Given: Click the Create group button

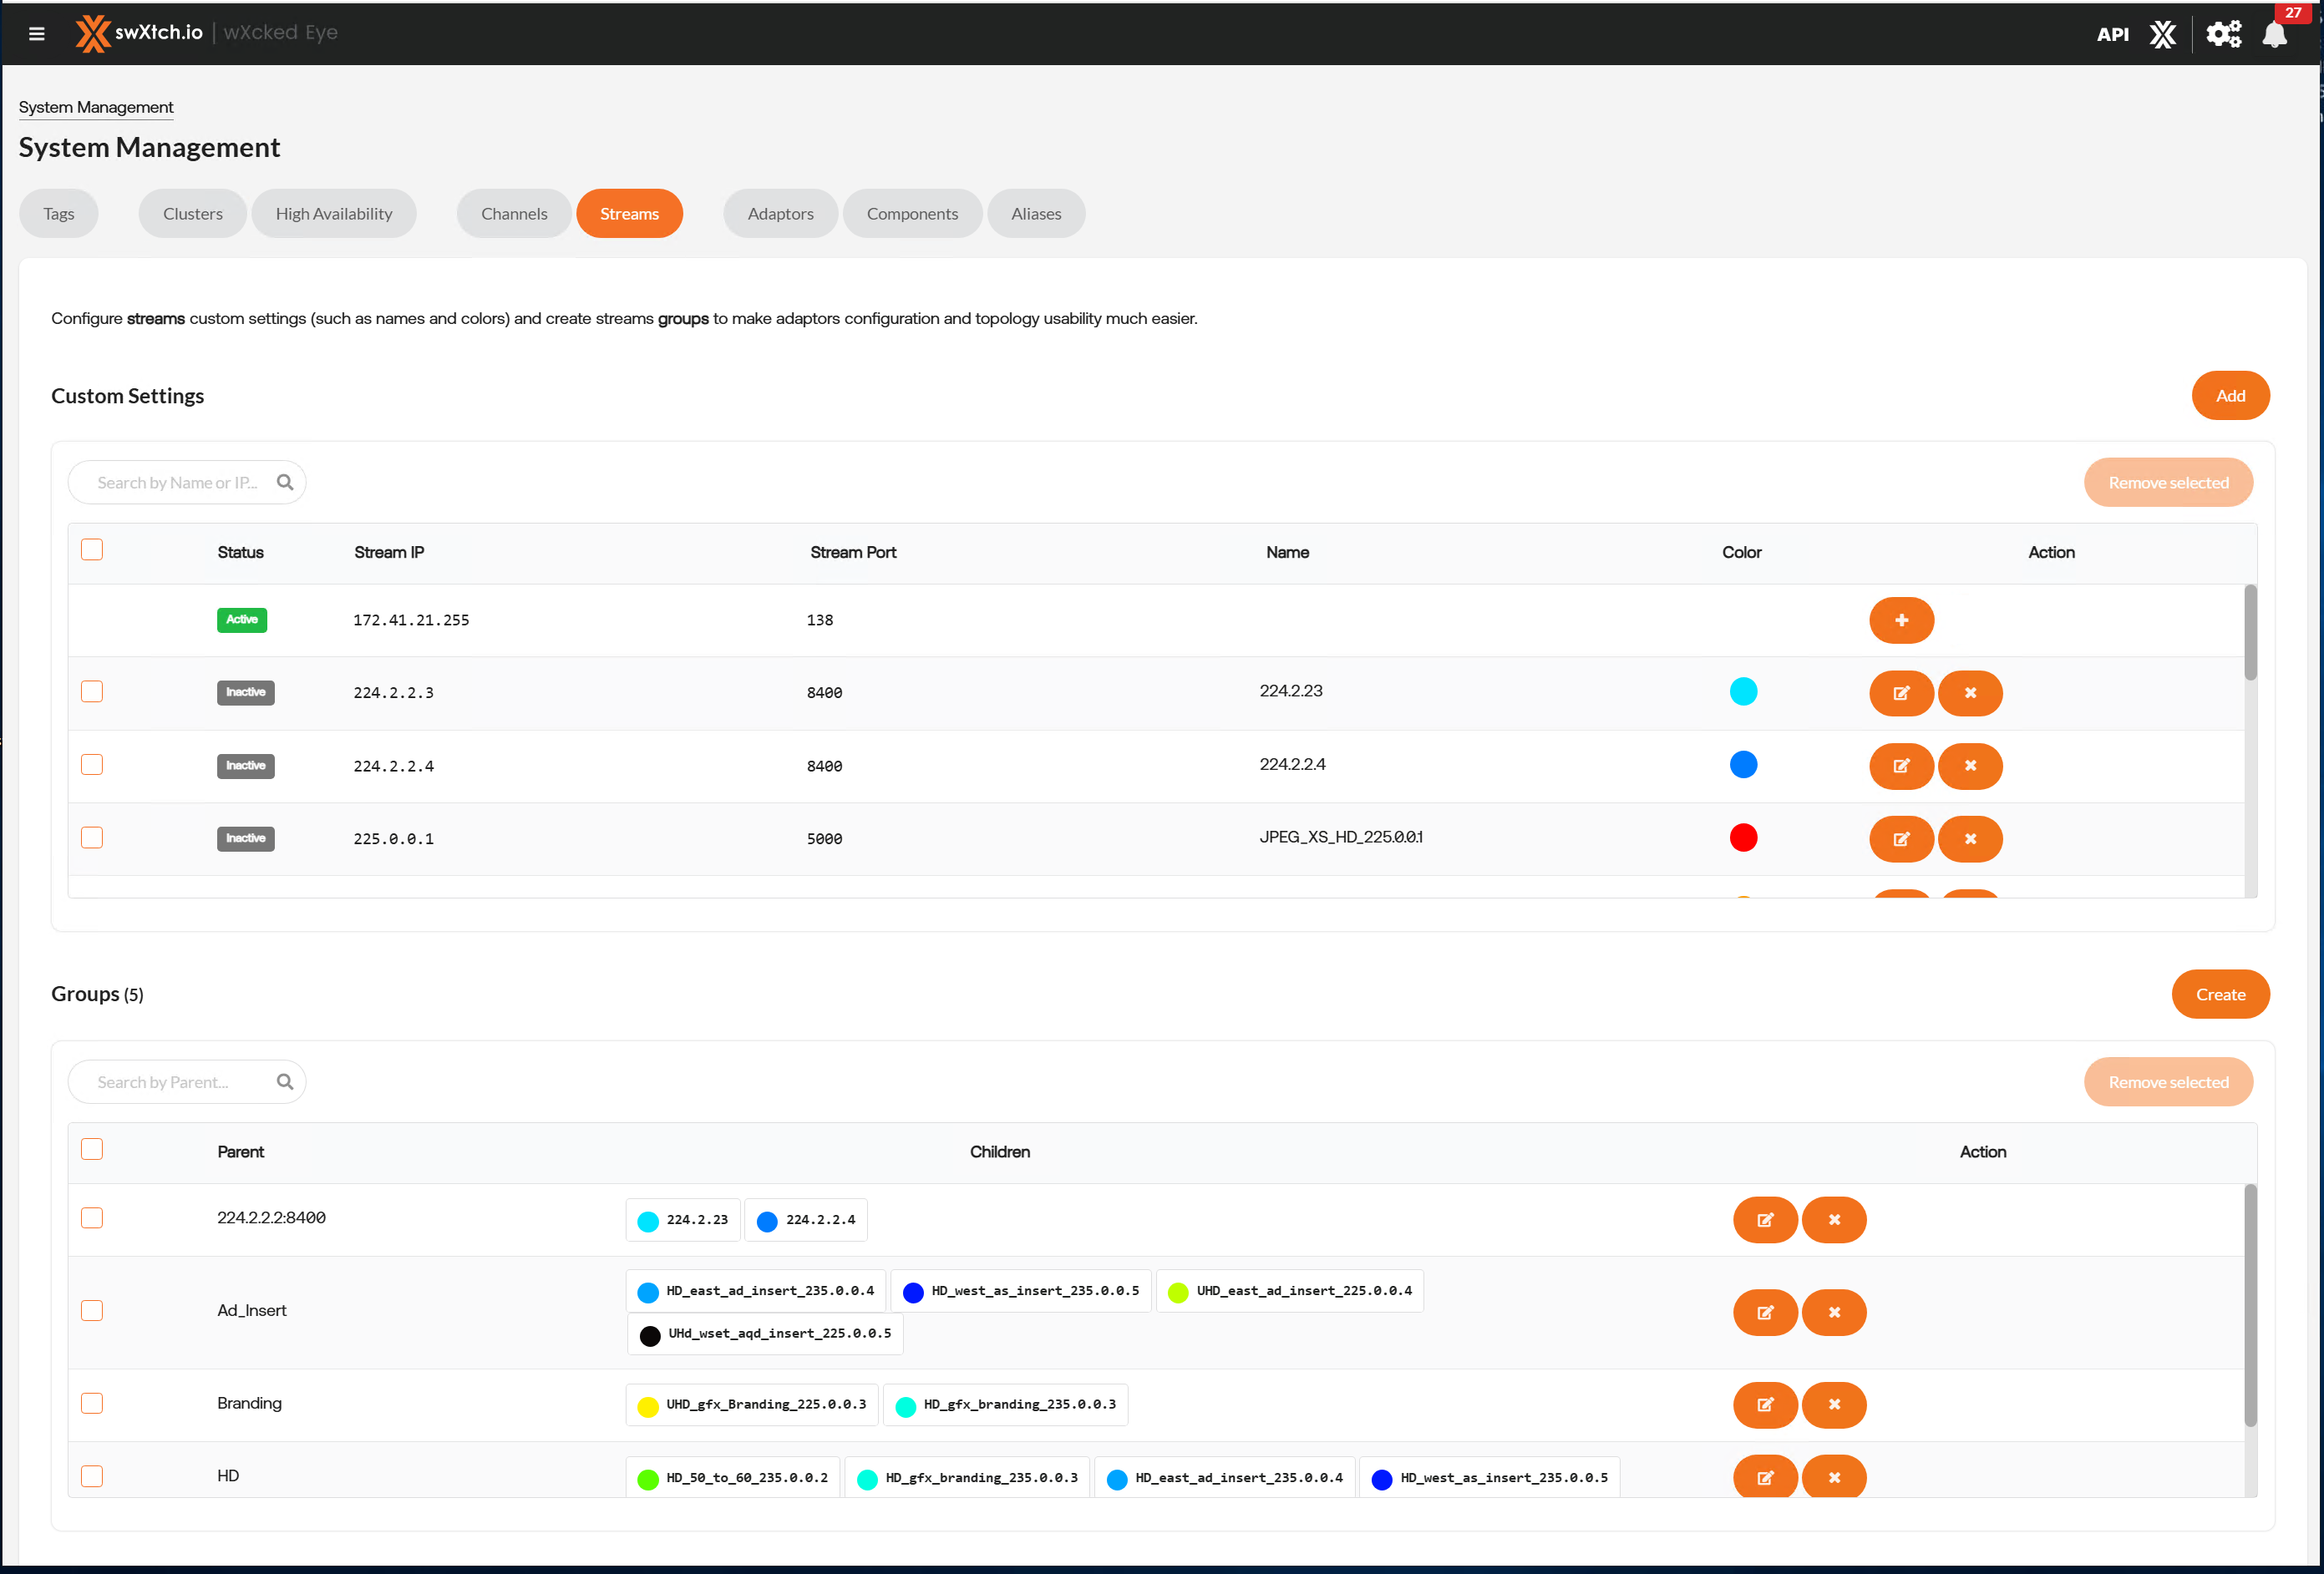Looking at the screenshot, I should [x=2220, y=994].
